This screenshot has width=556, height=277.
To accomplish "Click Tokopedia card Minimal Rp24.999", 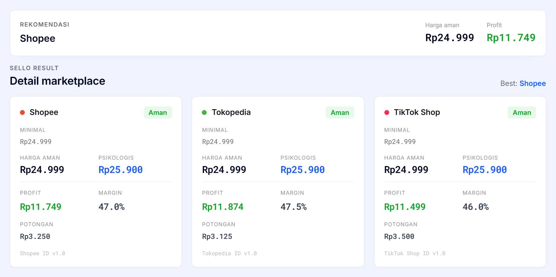I will (218, 142).
